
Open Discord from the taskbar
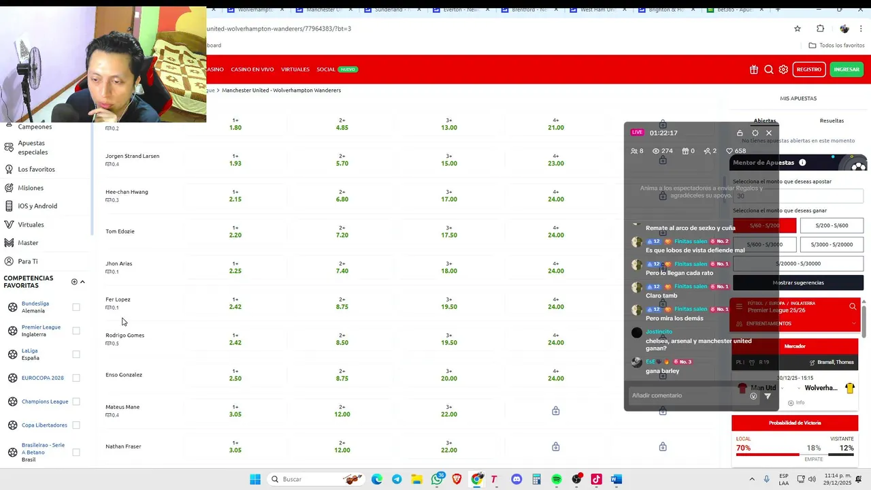click(x=516, y=479)
